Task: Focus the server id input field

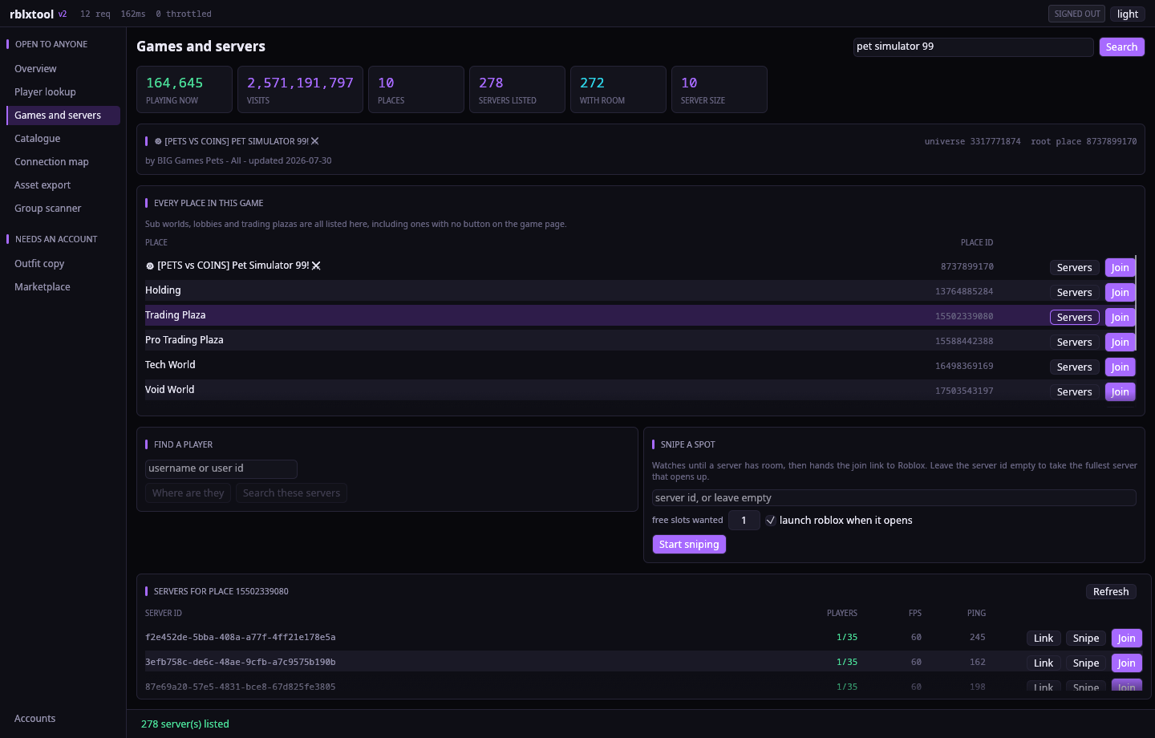Action: pos(894,498)
